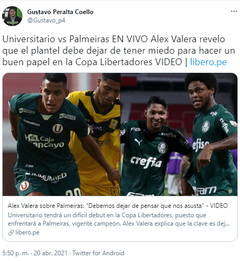The width and height of the screenshot is (240, 261).
Task: Click the 20 abr. 2021 date
Action: [x=50, y=253]
